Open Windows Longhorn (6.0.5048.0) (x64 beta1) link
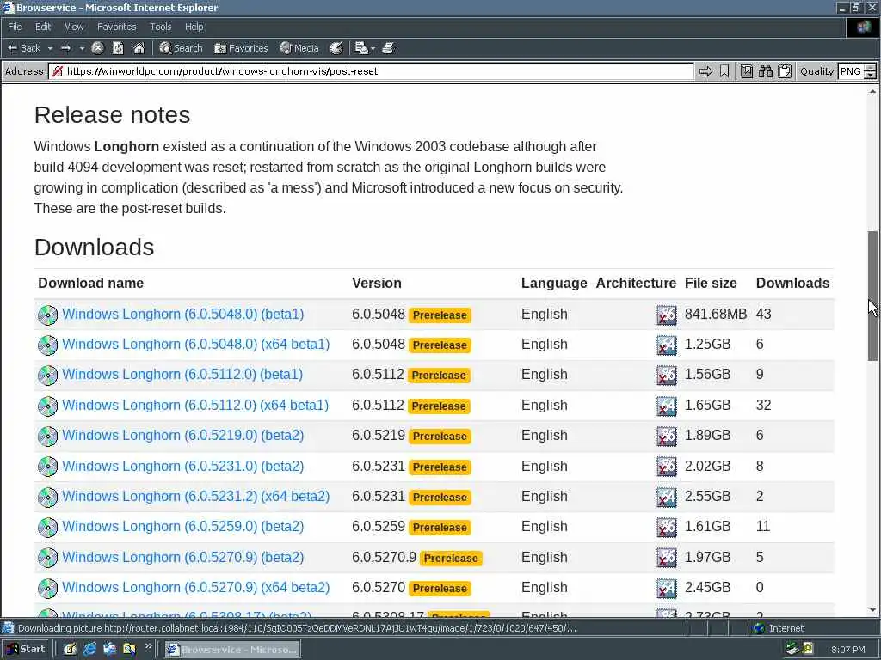The width and height of the screenshot is (881, 660). [x=195, y=345]
